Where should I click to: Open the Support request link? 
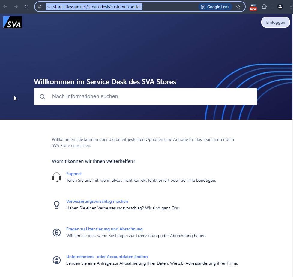(x=74, y=174)
